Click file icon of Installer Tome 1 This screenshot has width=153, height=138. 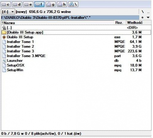coord(4,42)
